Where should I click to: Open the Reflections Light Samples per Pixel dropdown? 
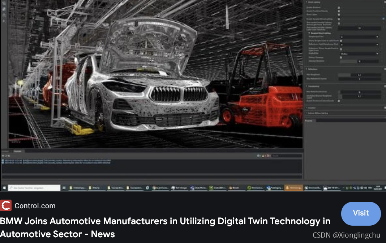tap(359, 44)
